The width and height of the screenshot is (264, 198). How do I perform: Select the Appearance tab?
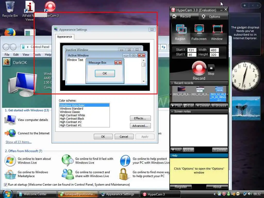[64, 37]
